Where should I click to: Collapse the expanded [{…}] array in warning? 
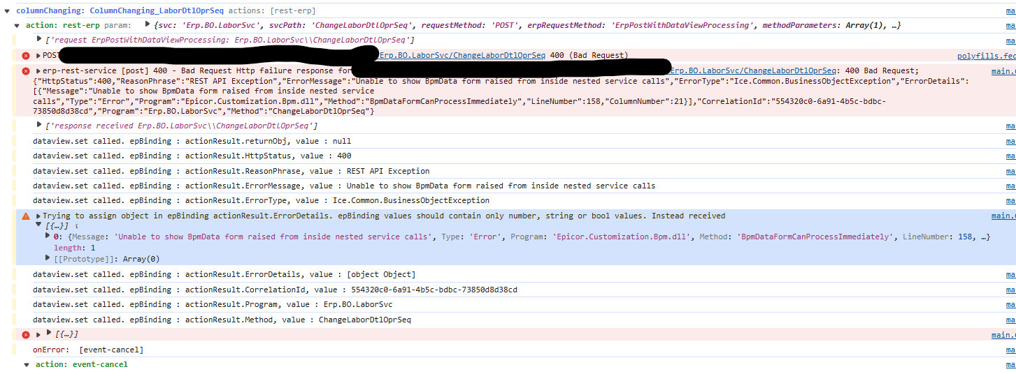click(x=39, y=226)
